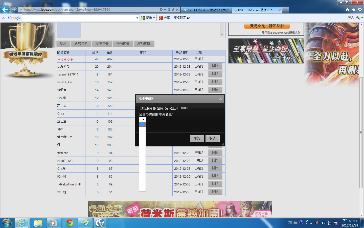The image size is (364, 228).
Task: Click the Google toolbar wrench icon
Action: [x=358, y=18]
